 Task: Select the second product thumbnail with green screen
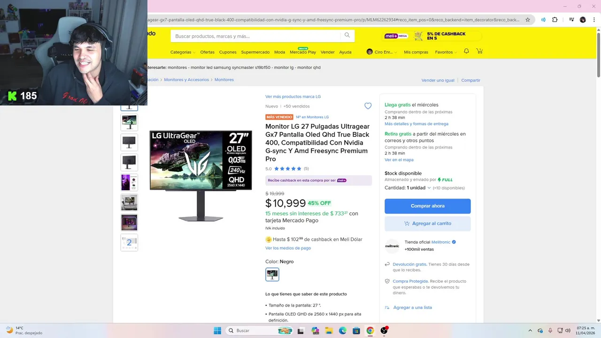click(129, 122)
